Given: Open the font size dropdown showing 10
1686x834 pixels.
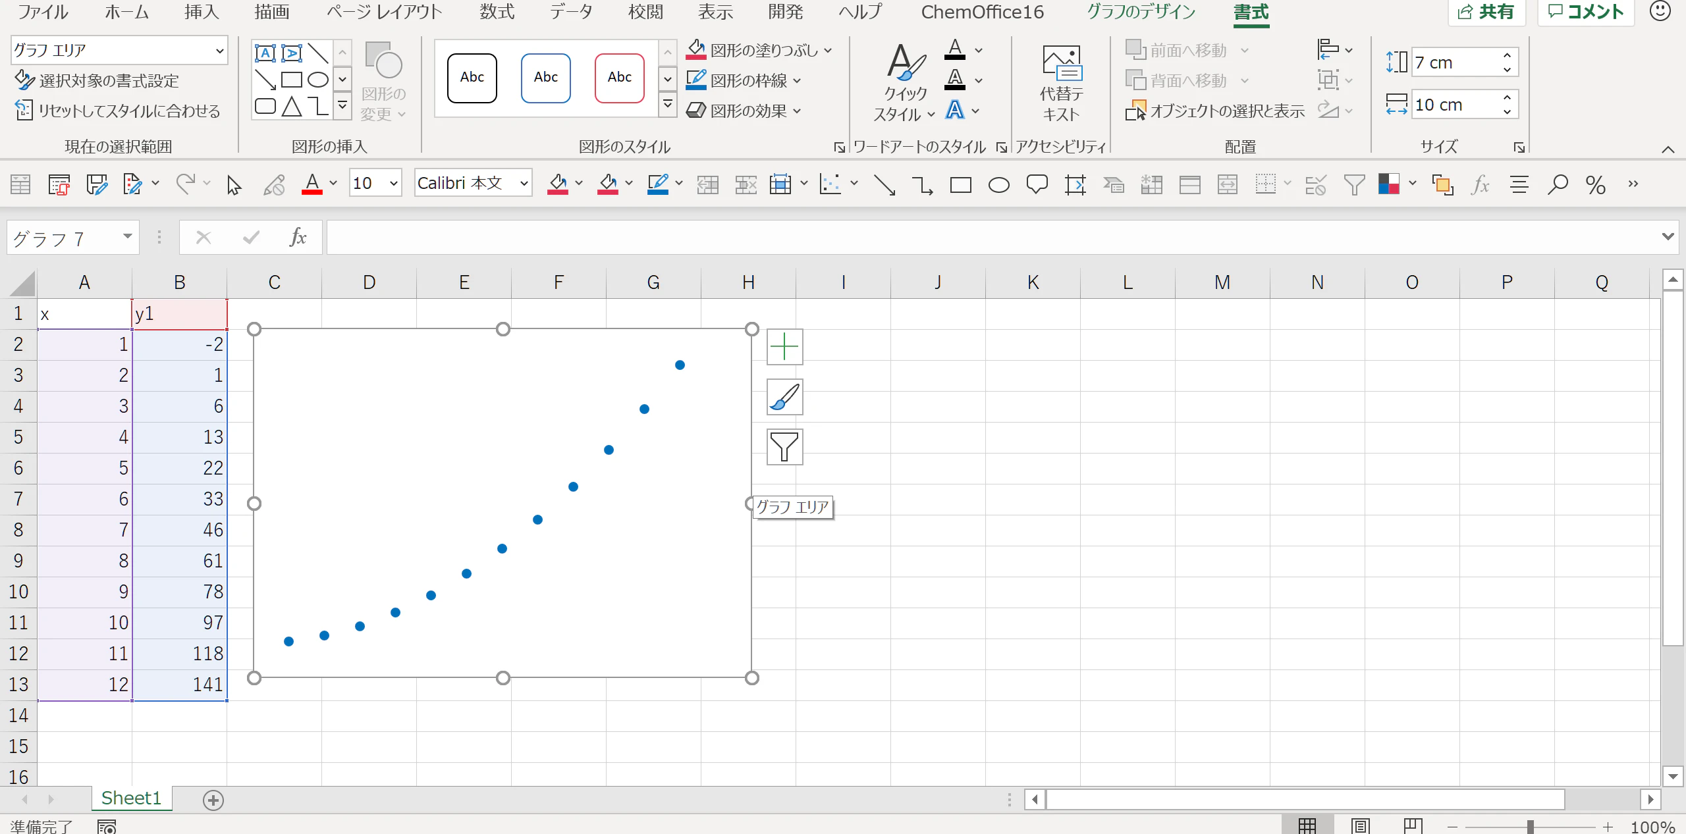Looking at the screenshot, I should (393, 184).
